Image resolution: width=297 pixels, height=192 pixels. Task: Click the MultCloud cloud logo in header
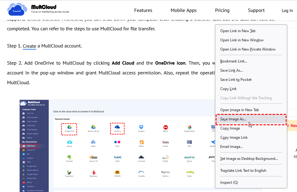tap(17, 9)
